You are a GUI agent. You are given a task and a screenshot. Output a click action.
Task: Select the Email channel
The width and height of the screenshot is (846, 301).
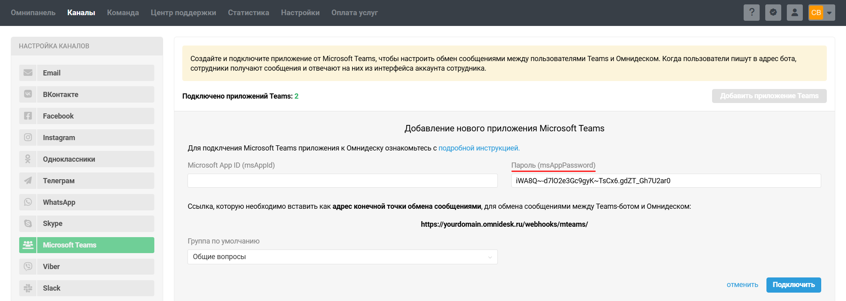87,73
